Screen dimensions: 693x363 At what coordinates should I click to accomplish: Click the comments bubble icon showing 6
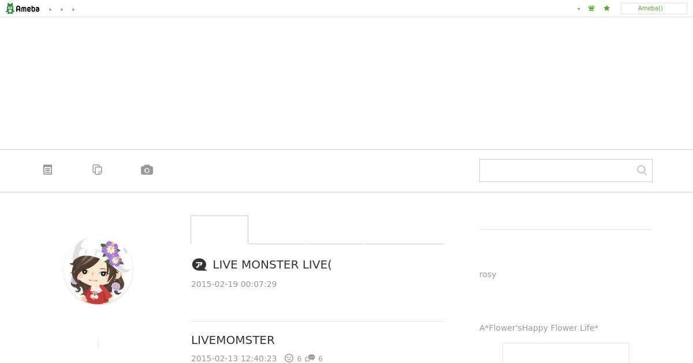coord(311,358)
